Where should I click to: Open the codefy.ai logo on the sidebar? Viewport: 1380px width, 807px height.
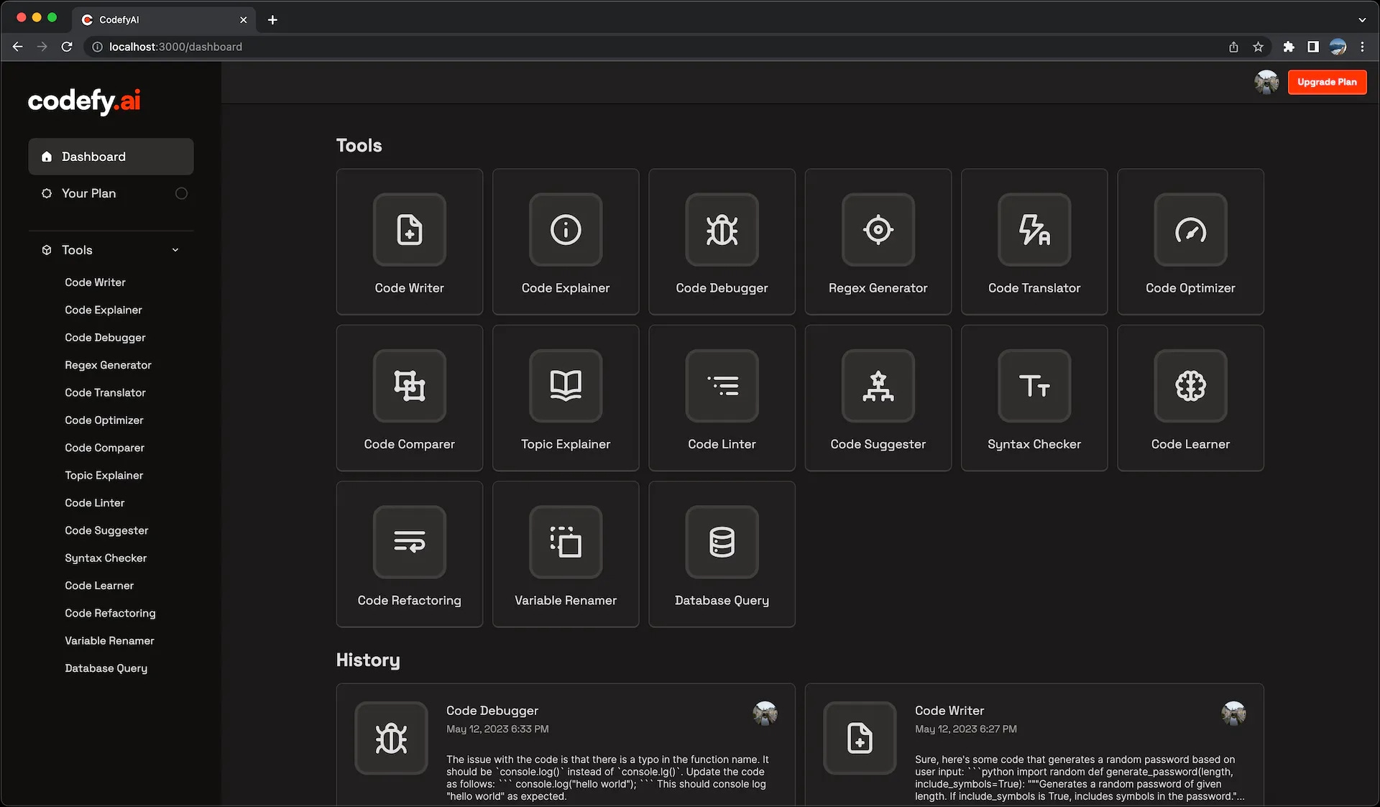83,101
